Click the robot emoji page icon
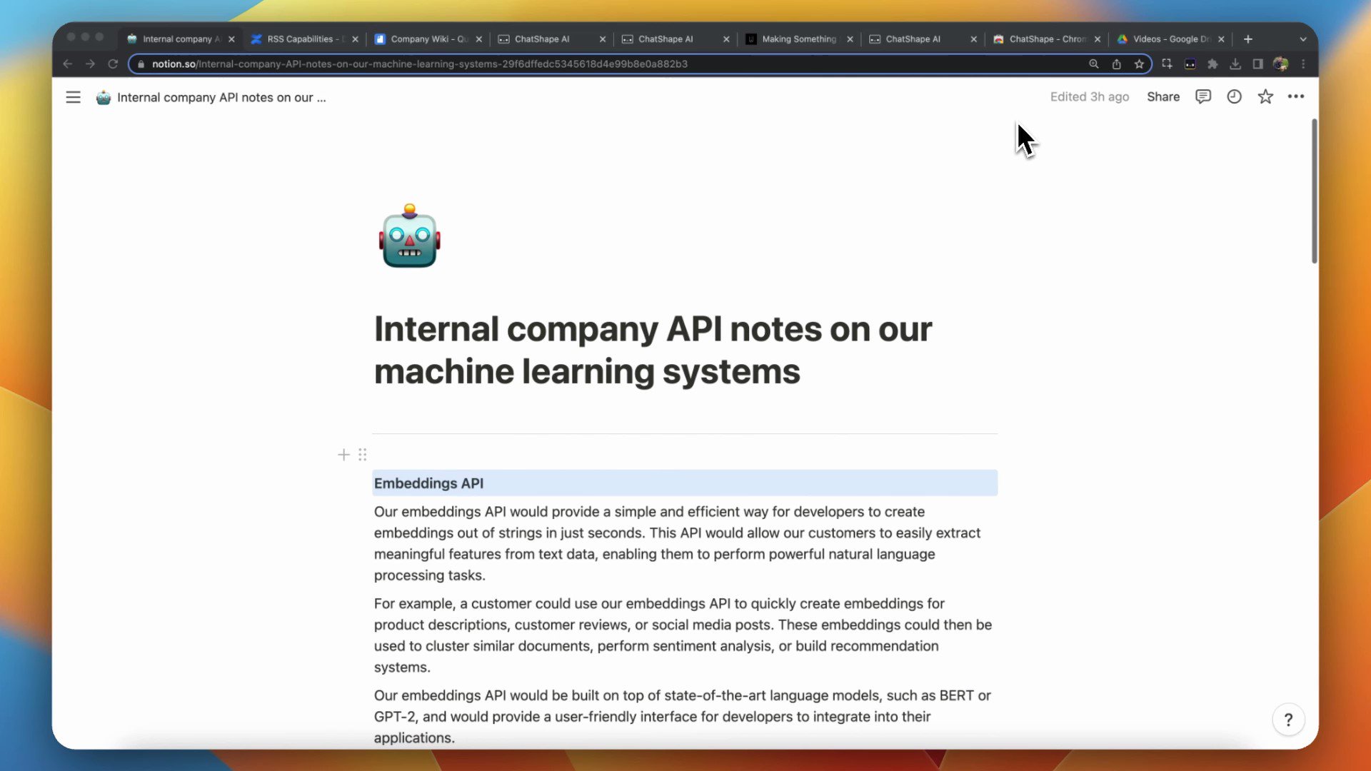Viewport: 1371px width, 771px height. [409, 238]
